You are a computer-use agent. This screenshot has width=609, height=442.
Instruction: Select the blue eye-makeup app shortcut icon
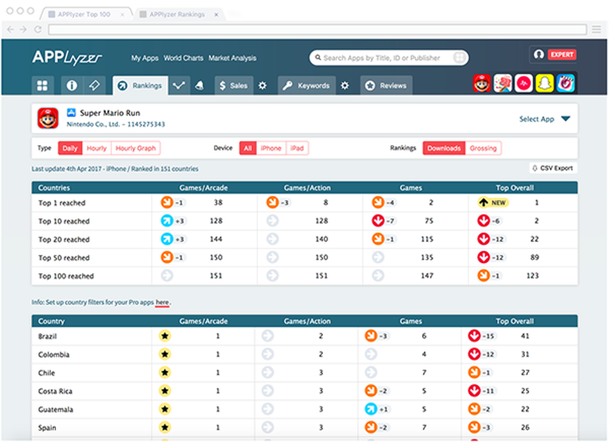566,83
